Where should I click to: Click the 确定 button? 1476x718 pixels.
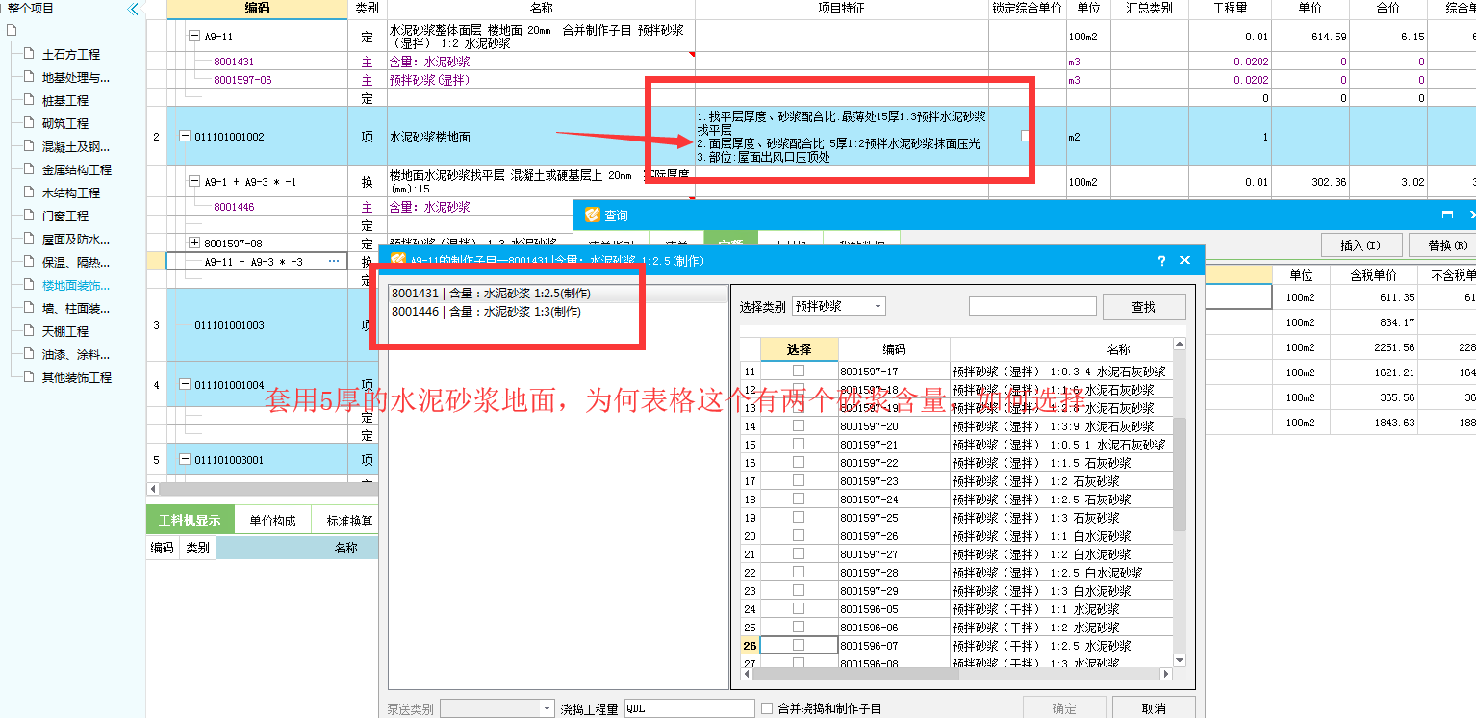[x=1064, y=708]
